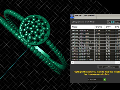Click the SPG column header
Image resolution: width=120 pixels, height=90 pixels.
tap(117, 27)
